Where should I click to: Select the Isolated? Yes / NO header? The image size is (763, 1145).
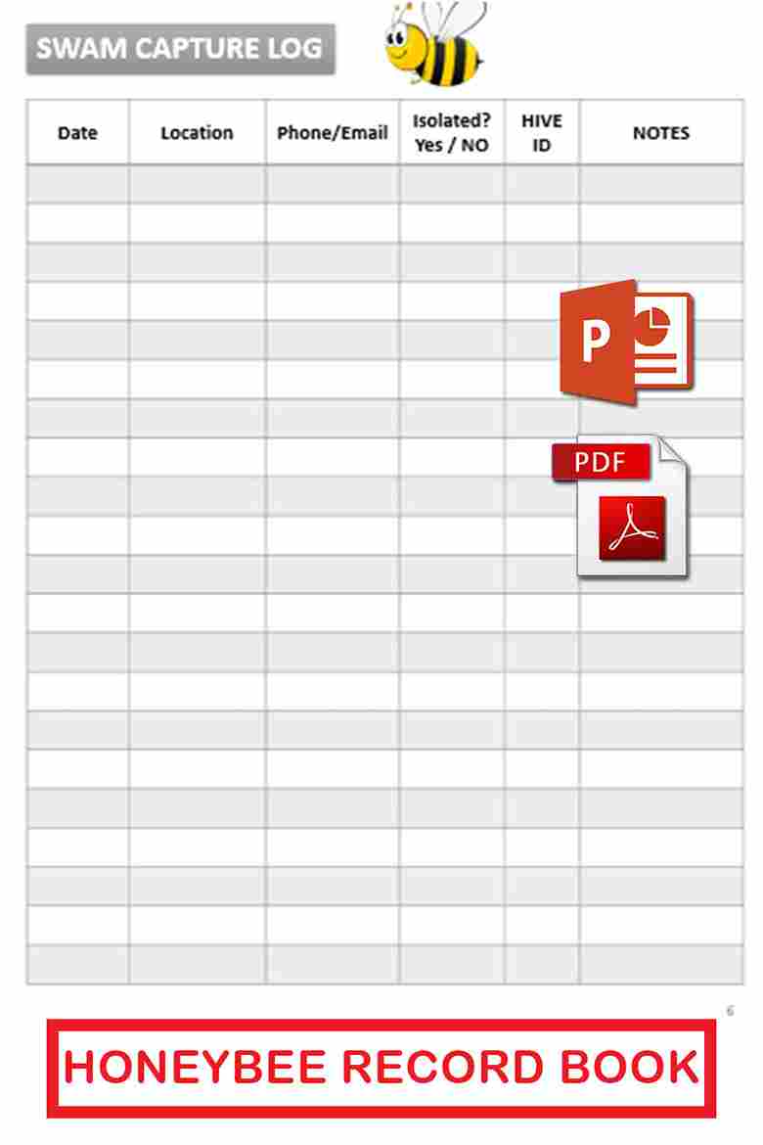coord(451,133)
